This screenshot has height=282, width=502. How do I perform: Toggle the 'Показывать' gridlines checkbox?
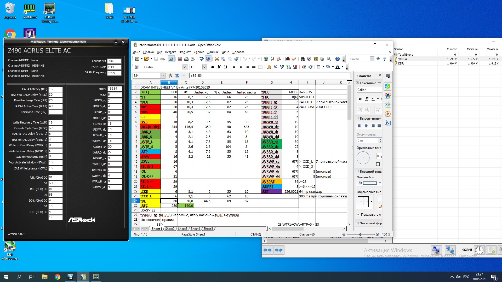tap(358, 215)
